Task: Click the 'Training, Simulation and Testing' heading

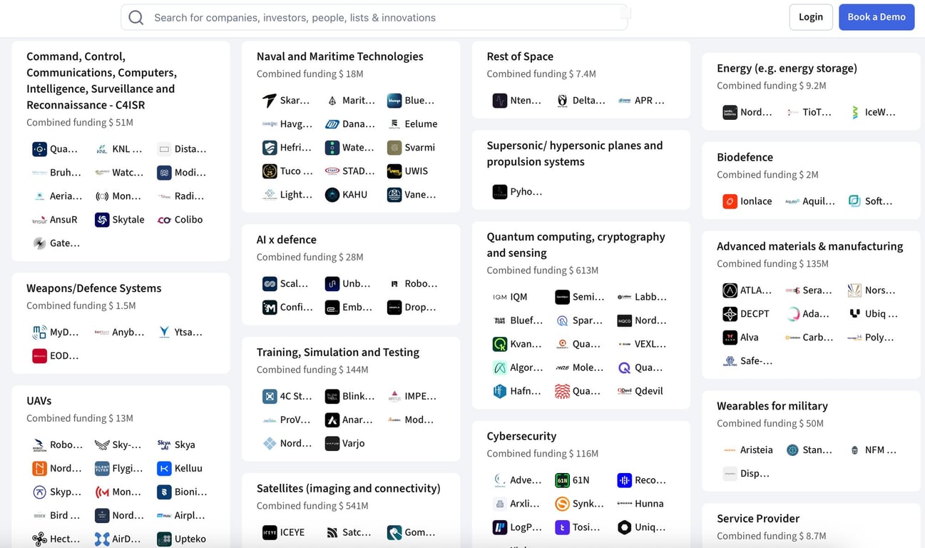Action: pos(338,352)
